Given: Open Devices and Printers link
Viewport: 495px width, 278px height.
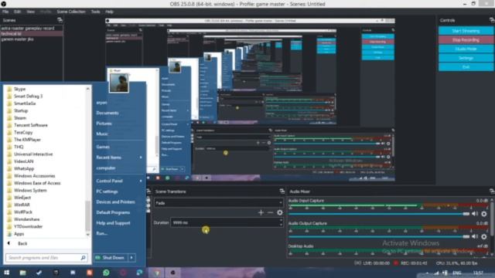Looking at the screenshot, I should point(115,202).
